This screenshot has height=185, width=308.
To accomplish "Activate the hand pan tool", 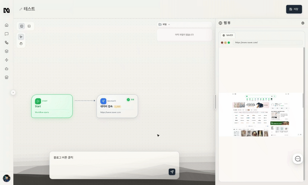I will point(21,44).
